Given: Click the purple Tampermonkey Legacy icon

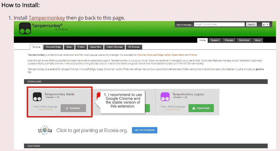Looking at the screenshot, I should click(165, 96).
